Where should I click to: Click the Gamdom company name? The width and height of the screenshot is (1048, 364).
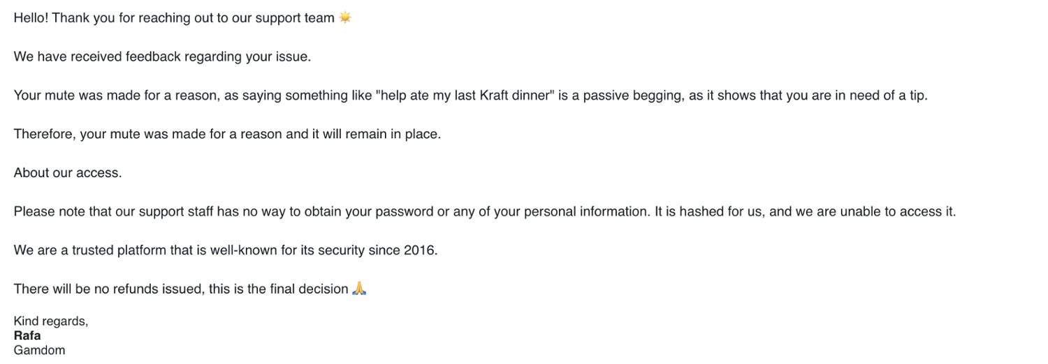[39, 350]
